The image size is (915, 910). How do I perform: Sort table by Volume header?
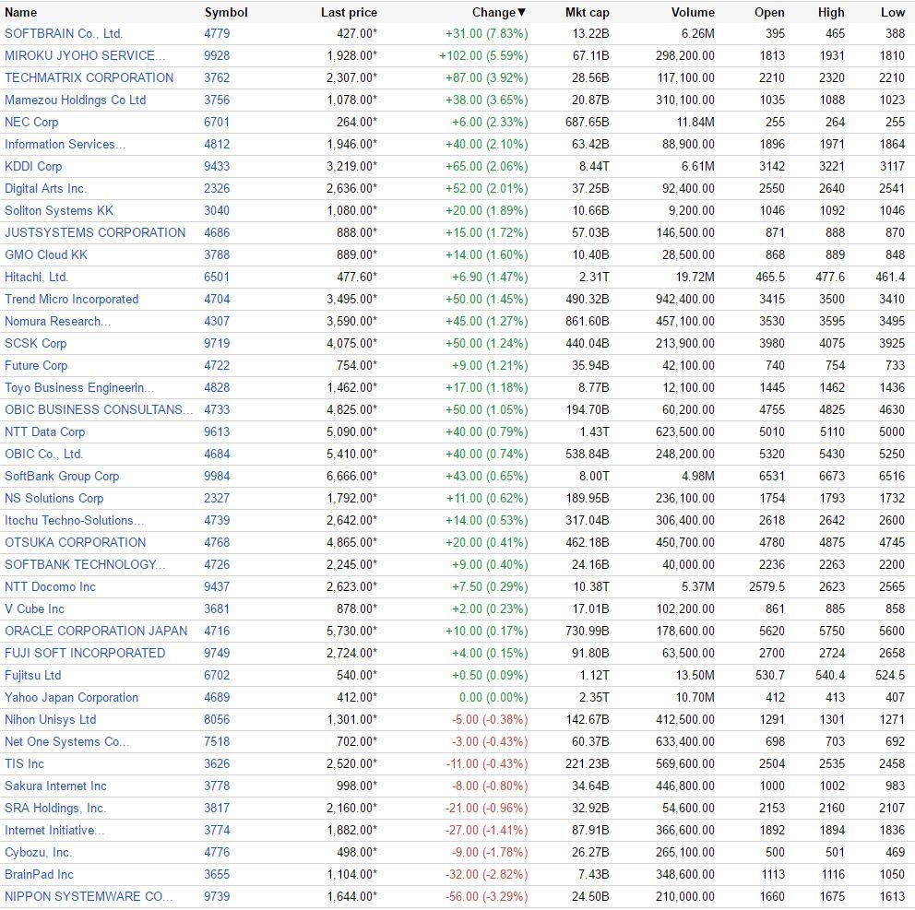pyautogui.click(x=693, y=12)
